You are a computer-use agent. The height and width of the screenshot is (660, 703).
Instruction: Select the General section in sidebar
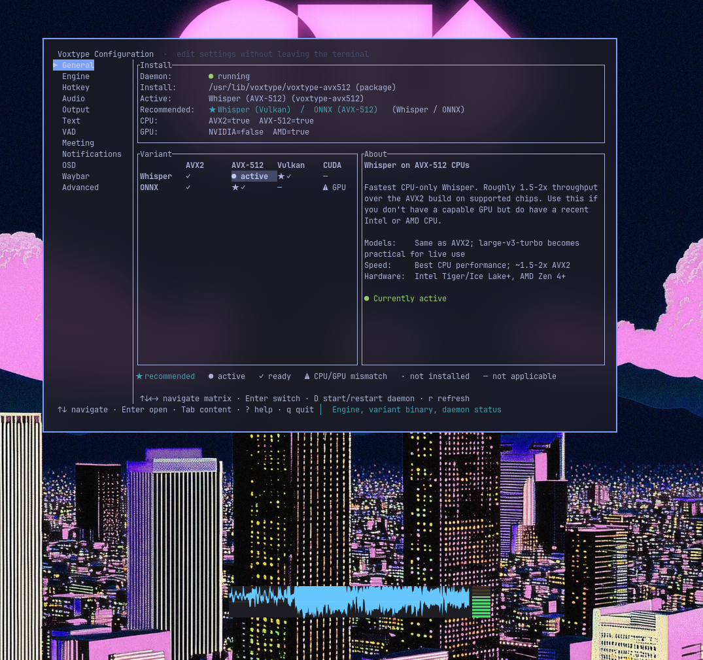(73, 65)
